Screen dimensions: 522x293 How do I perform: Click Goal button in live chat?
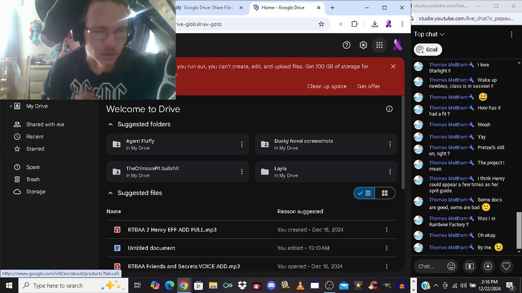[428, 50]
